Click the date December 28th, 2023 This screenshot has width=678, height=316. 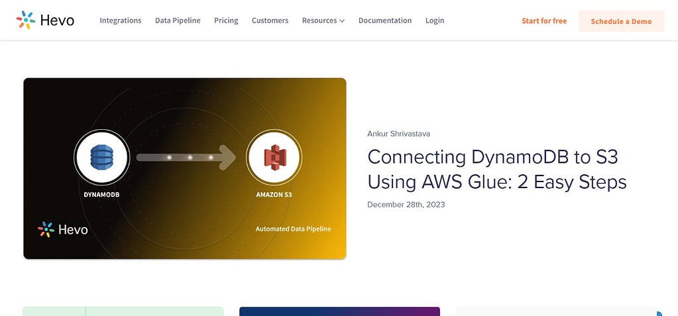coord(406,205)
